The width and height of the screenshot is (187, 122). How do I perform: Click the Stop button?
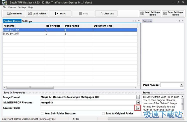[83, 13]
